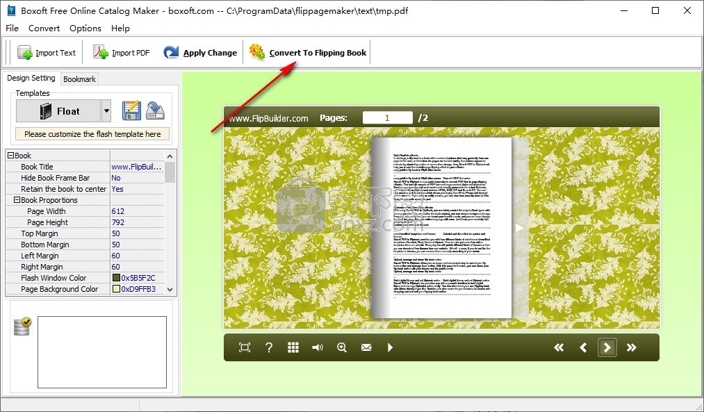Click the Float template button
This screenshot has height=412, width=704.
(x=58, y=111)
